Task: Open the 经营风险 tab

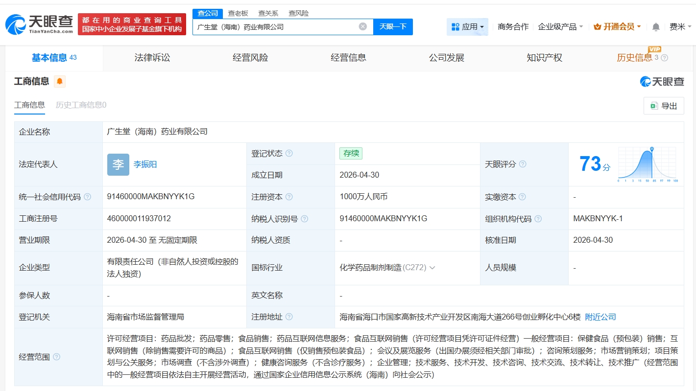Action: 250,58
